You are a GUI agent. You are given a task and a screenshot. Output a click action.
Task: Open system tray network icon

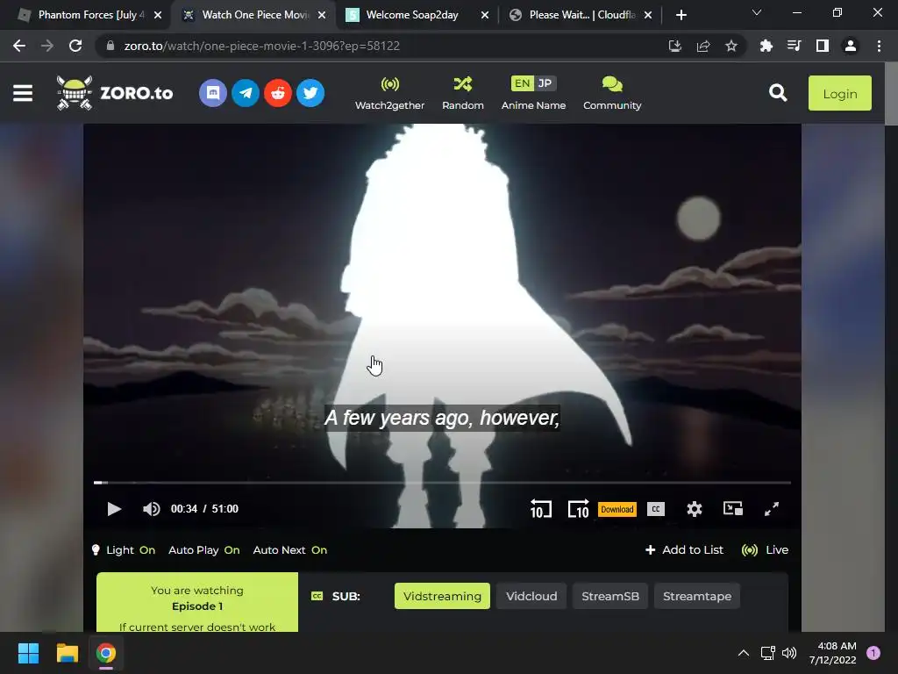coord(767,653)
